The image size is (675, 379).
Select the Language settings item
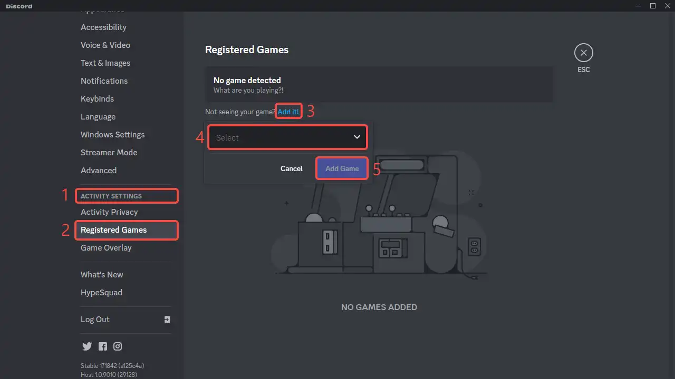click(x=98, y=117)
